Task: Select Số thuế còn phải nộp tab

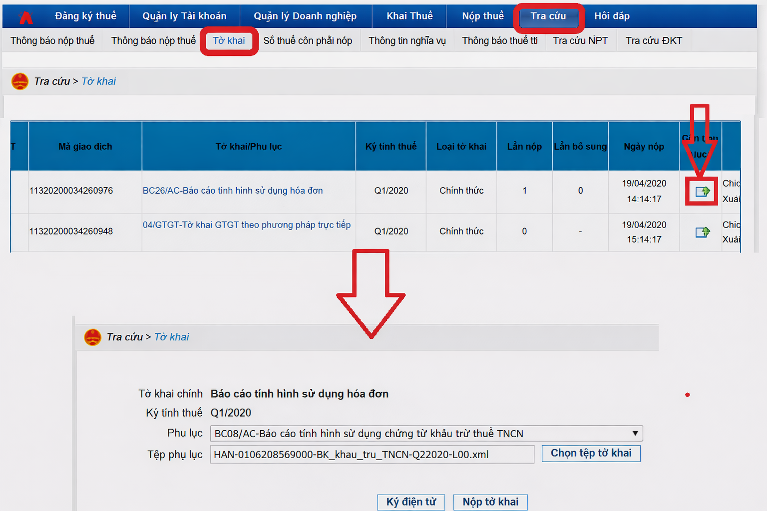Action: (x=308, y=41)
